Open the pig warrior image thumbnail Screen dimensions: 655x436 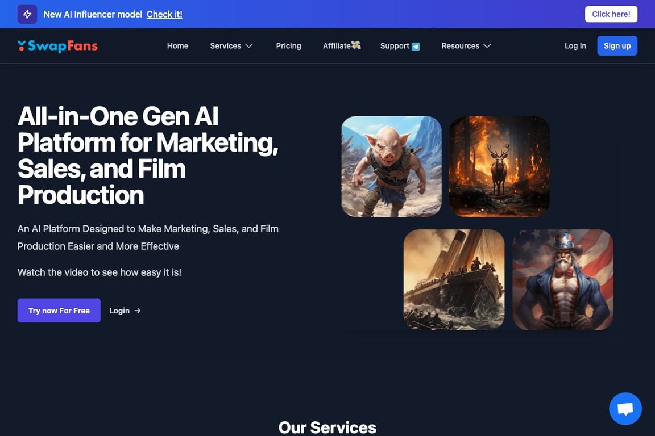pos(391,166)
